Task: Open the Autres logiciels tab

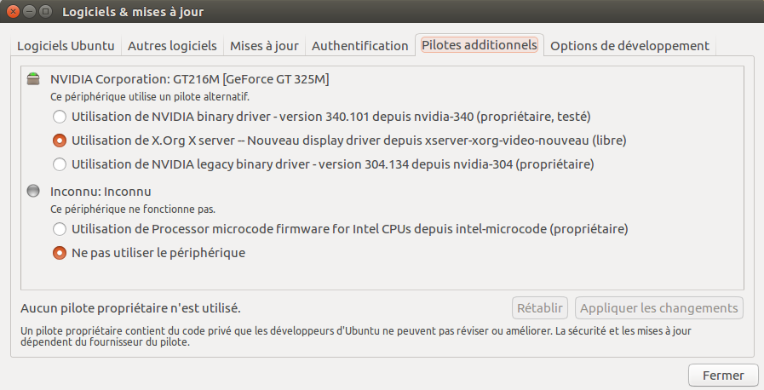Action: [x=173, y=46]
